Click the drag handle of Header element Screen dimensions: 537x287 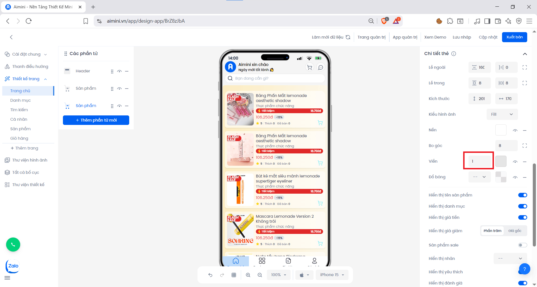tap(112, 71)
